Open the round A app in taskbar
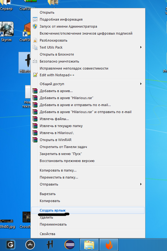 tap(30, 245)
